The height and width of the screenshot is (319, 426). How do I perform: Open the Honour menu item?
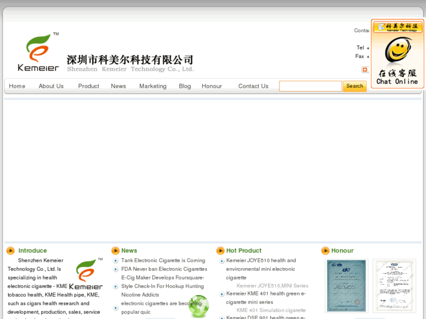click(212, 86)
